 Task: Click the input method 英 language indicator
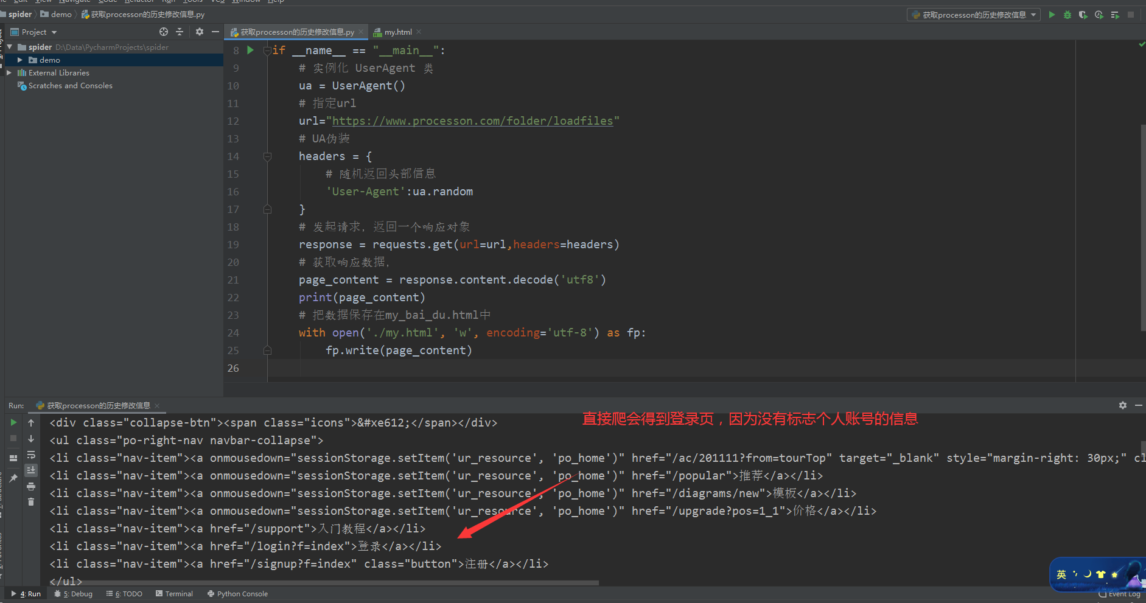[x=1061, y=574]
